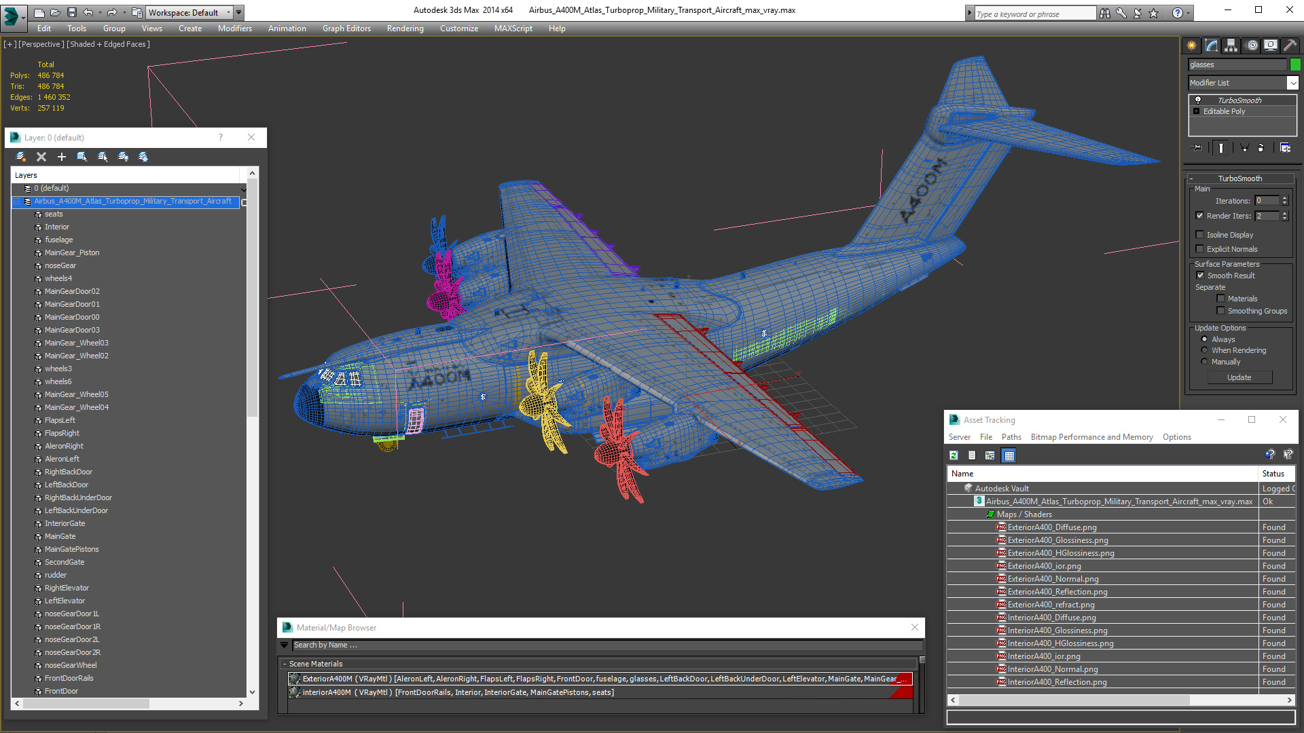Open the Undo history dropdown arrow
The image size is (1304, 733).
coord(99,12)
